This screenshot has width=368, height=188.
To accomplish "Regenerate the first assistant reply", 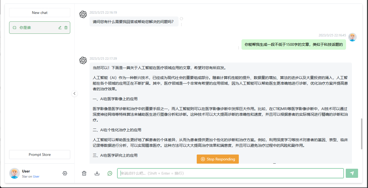I will [x=181, y=19].
